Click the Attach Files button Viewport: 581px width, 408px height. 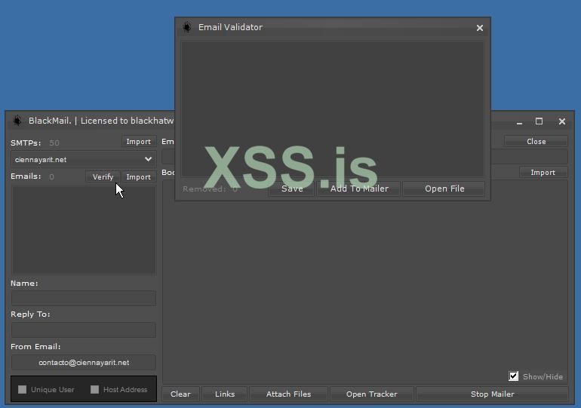click(288, 394)
